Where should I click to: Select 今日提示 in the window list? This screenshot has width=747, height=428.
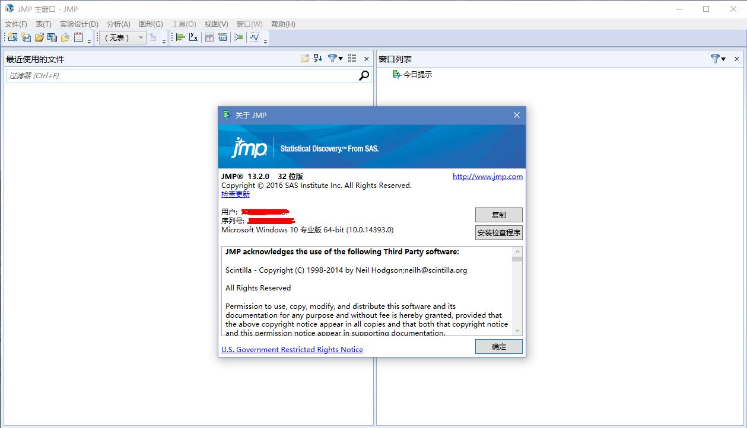[412, 75]
